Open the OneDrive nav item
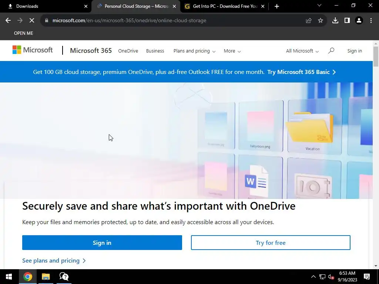The width and height of the screenshot is (379, 284). click(x=128, y=51)
